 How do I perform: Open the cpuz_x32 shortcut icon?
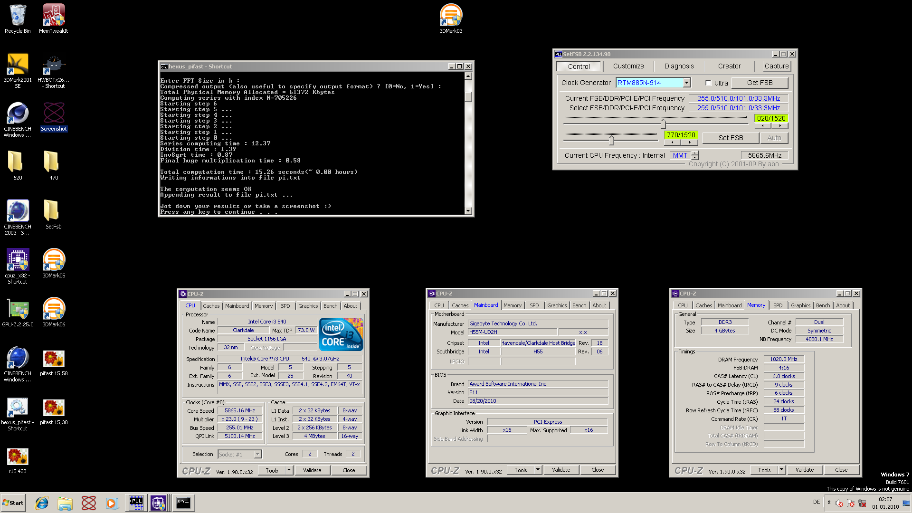coord(18,266)
